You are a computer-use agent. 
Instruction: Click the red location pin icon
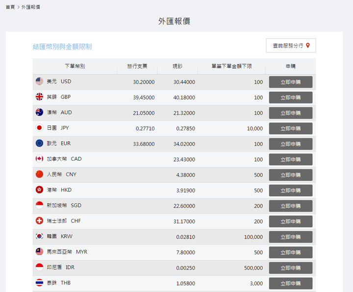click(308, 46)
